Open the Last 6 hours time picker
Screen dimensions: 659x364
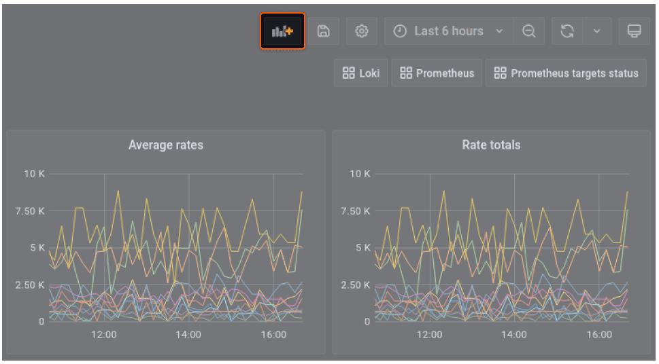click(x=449, y=31)
